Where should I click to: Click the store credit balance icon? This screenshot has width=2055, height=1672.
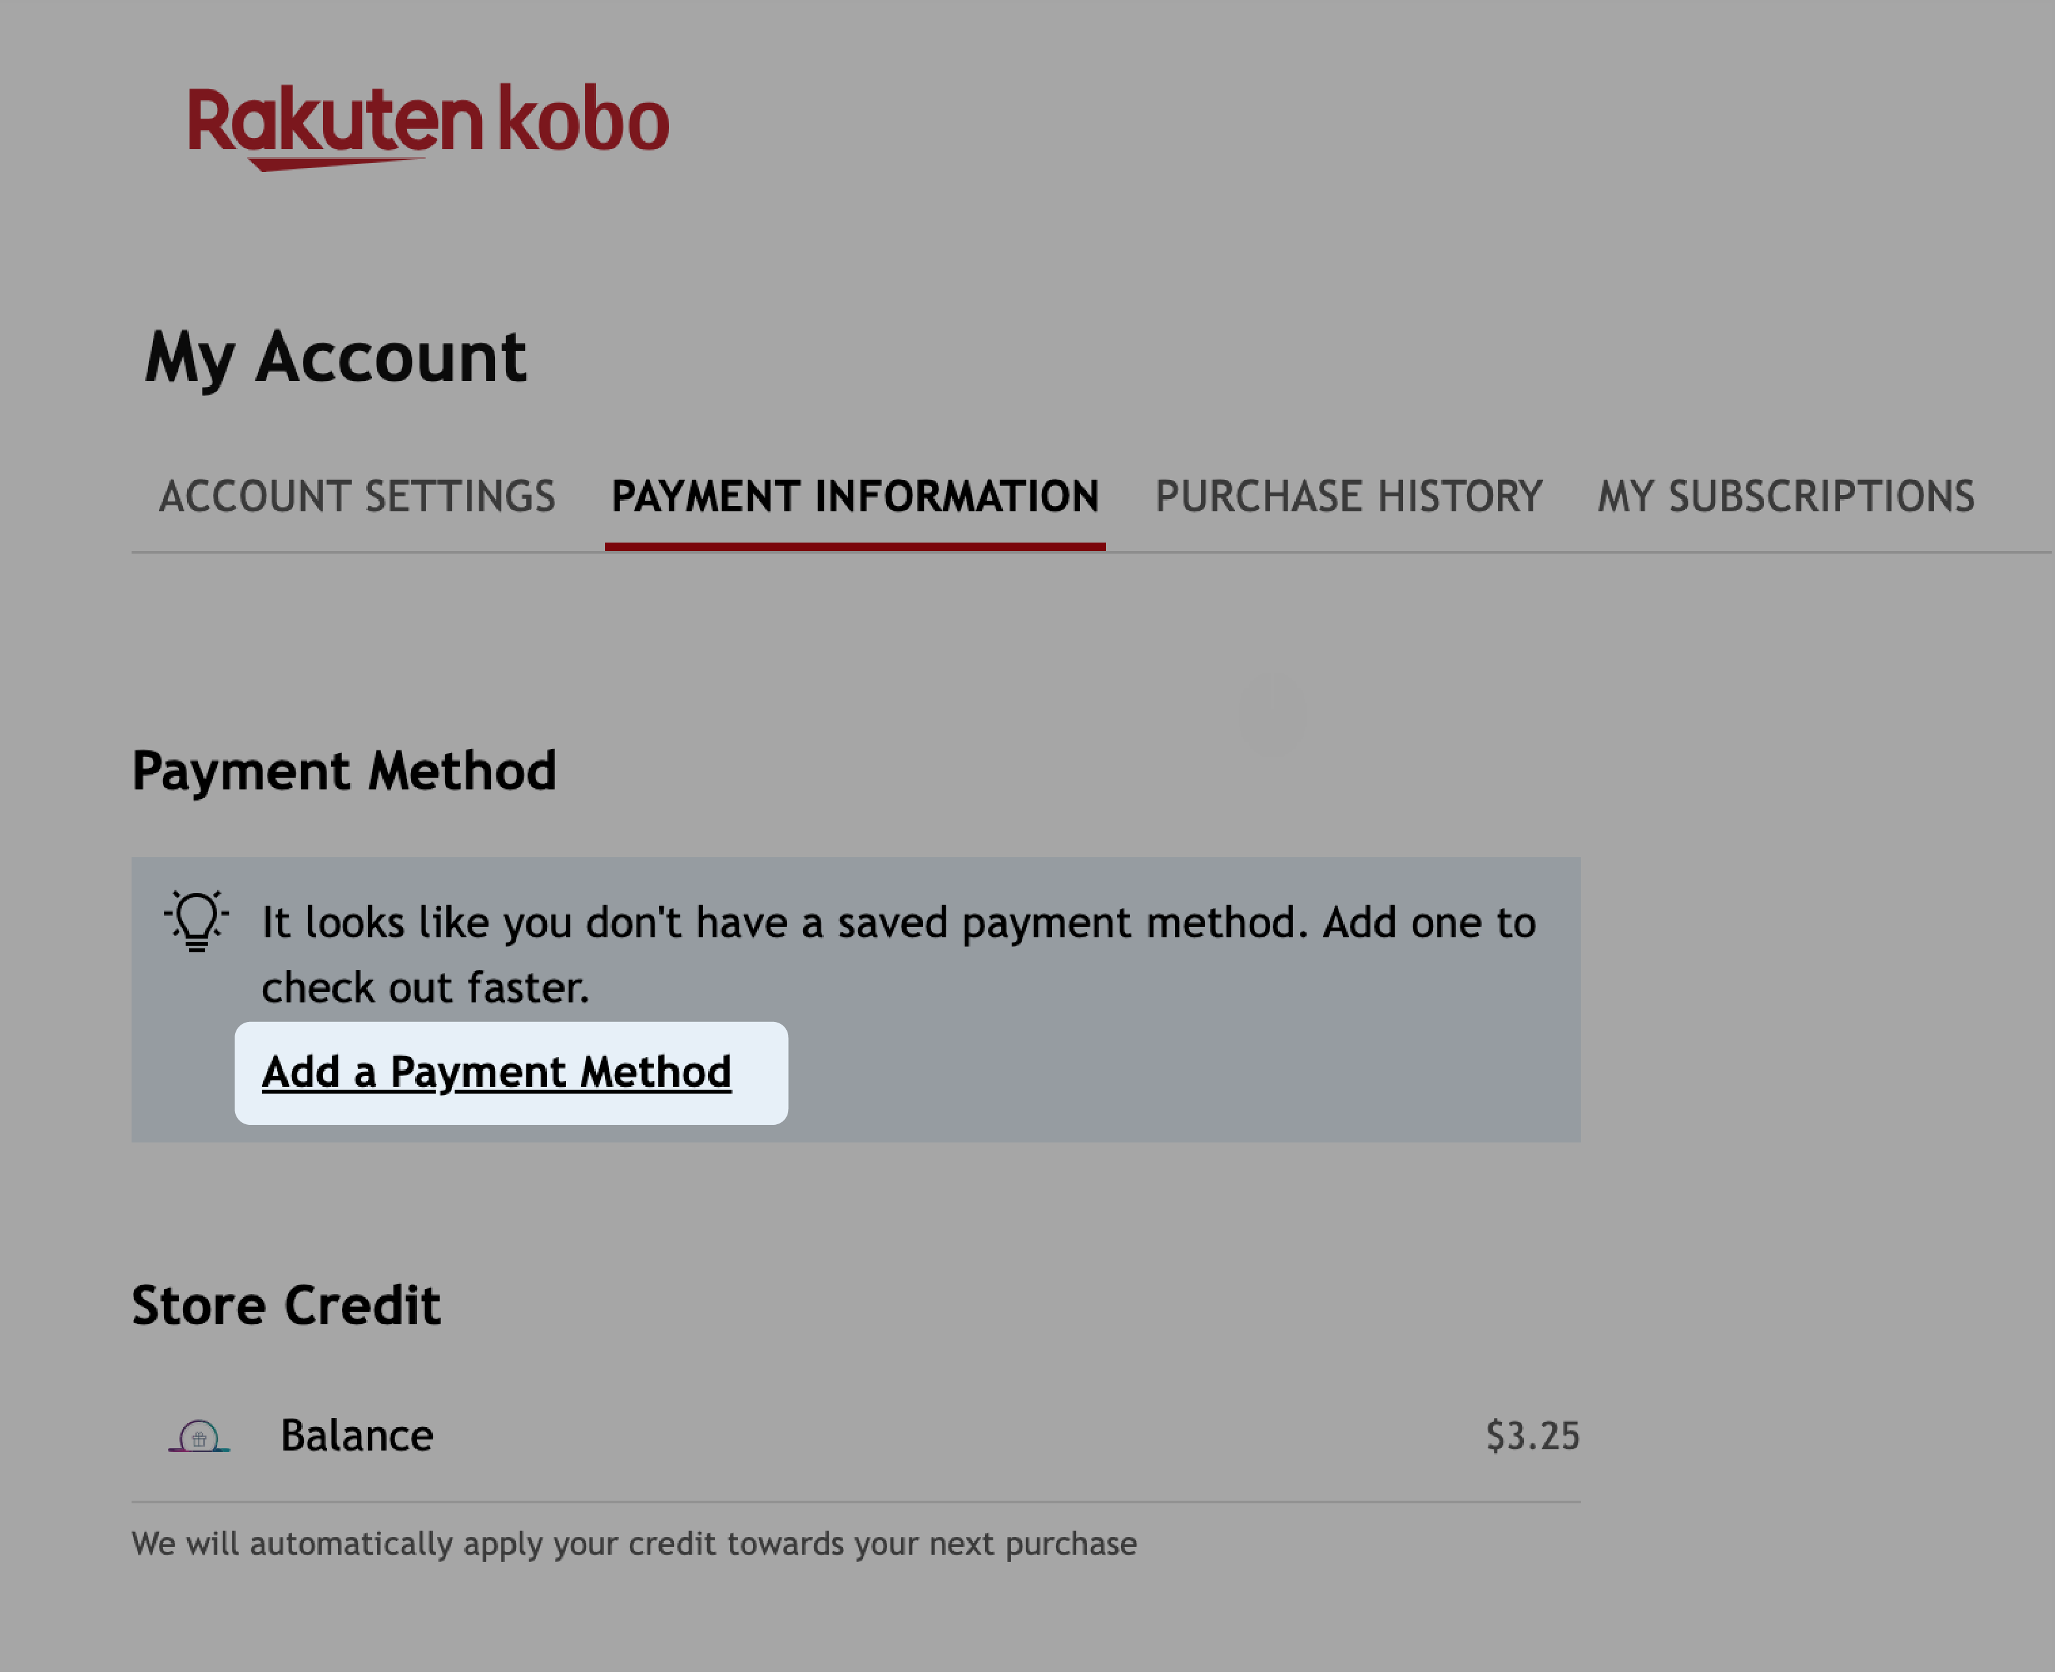pos(199,1436)
